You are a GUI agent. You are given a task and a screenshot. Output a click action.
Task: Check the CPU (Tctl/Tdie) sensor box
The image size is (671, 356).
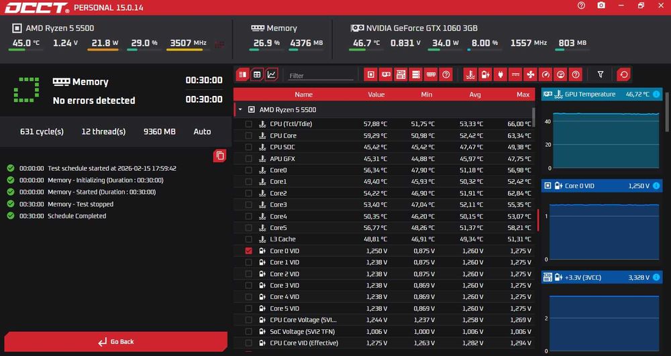[x=249, y=124]
